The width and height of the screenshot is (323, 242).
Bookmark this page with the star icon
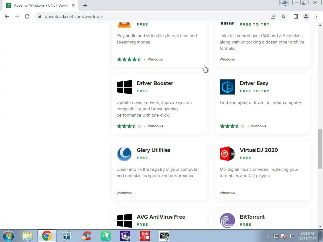pyautogui.click(x=283, y=16)
